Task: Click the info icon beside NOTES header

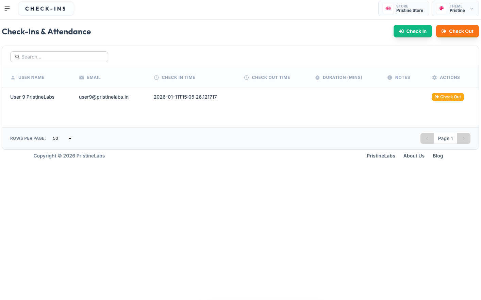Action: [390, 78]
